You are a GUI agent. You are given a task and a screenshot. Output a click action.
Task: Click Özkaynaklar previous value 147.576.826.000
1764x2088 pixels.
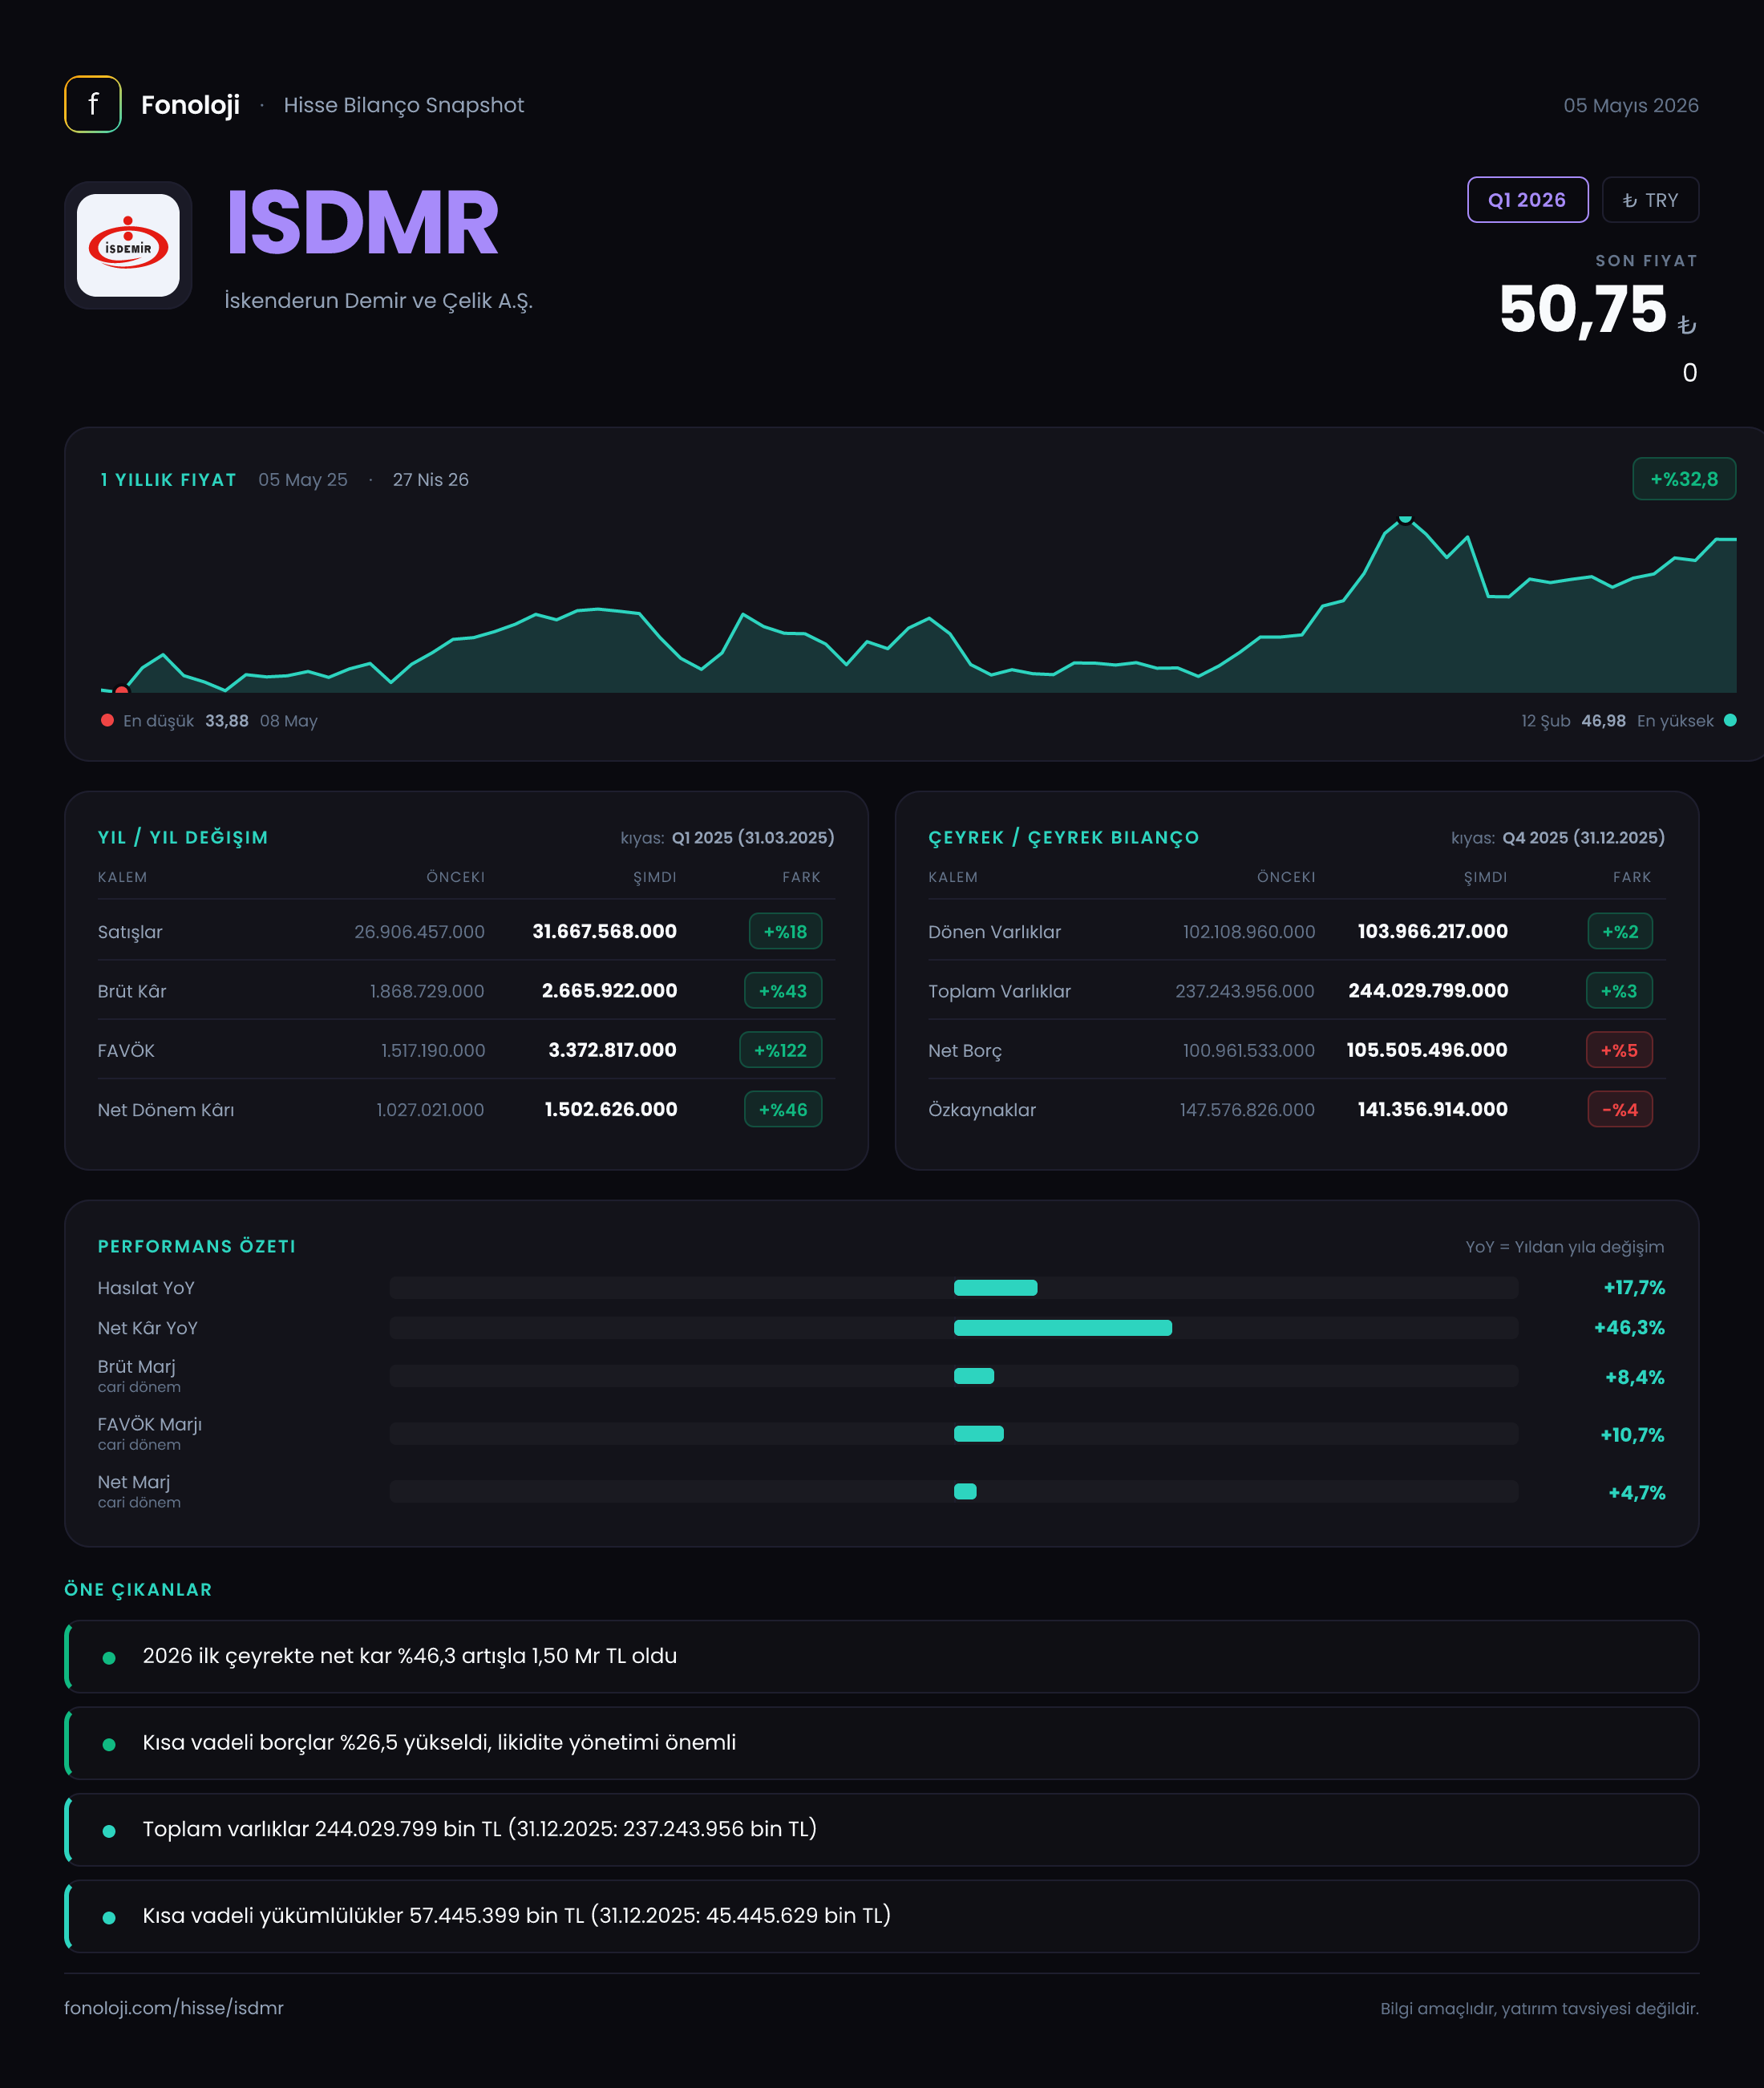[x=1247, y=1110]
